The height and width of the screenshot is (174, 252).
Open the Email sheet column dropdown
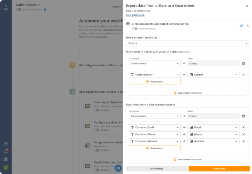point(213,128)
